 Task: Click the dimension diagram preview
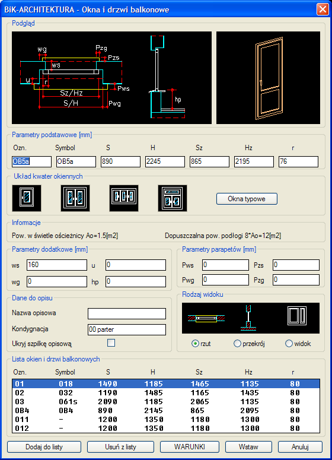coord(111,78)
